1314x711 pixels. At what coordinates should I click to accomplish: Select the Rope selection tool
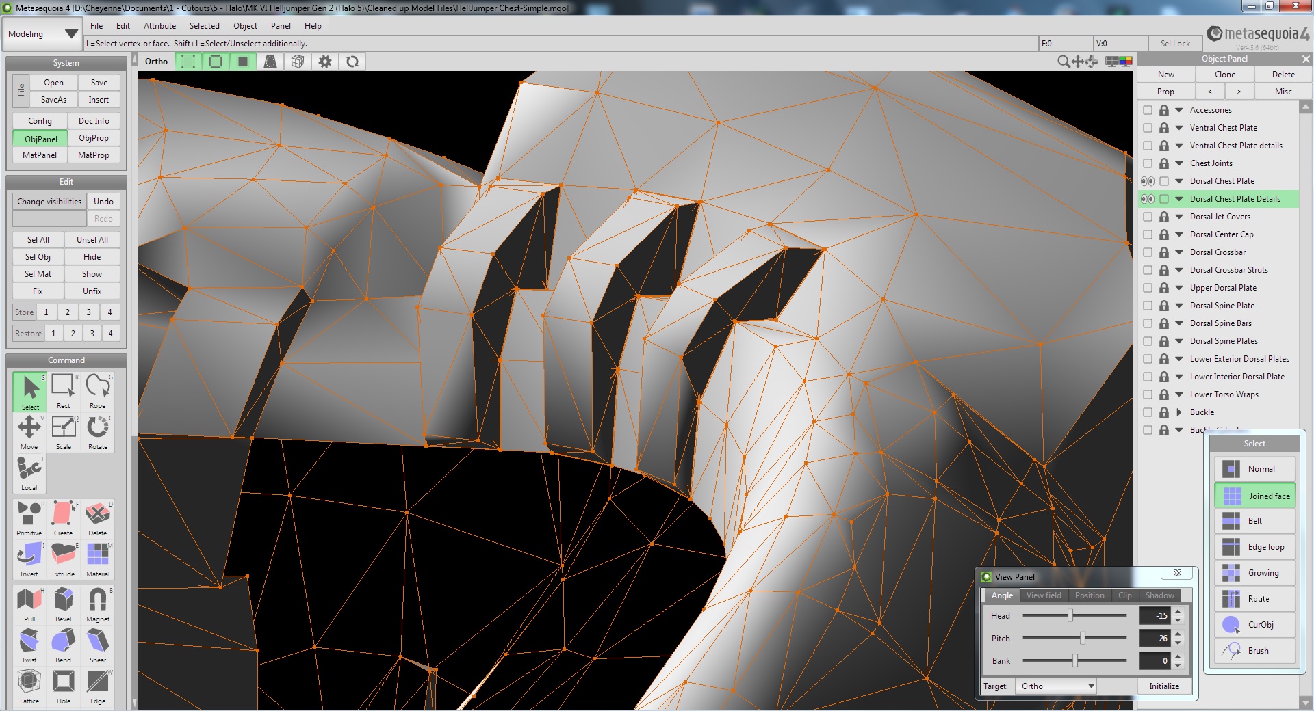(98, 391)
